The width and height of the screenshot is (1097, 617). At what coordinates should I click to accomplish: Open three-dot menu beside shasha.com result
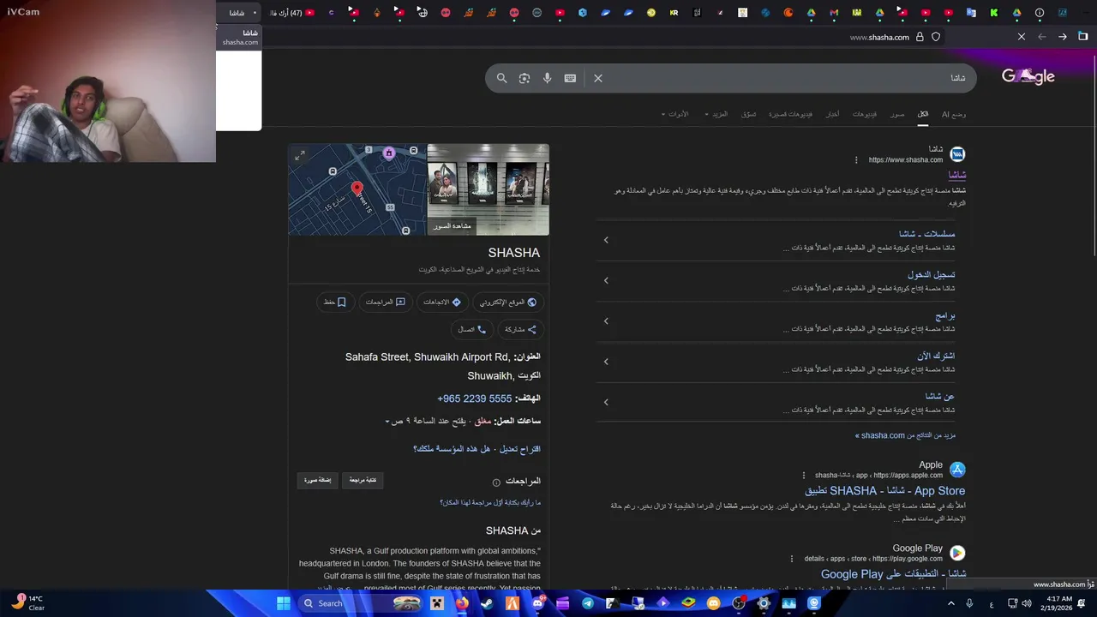click(855, 160)
